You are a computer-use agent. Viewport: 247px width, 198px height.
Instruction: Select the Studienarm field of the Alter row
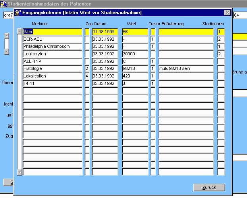click(x=221, y=32)
